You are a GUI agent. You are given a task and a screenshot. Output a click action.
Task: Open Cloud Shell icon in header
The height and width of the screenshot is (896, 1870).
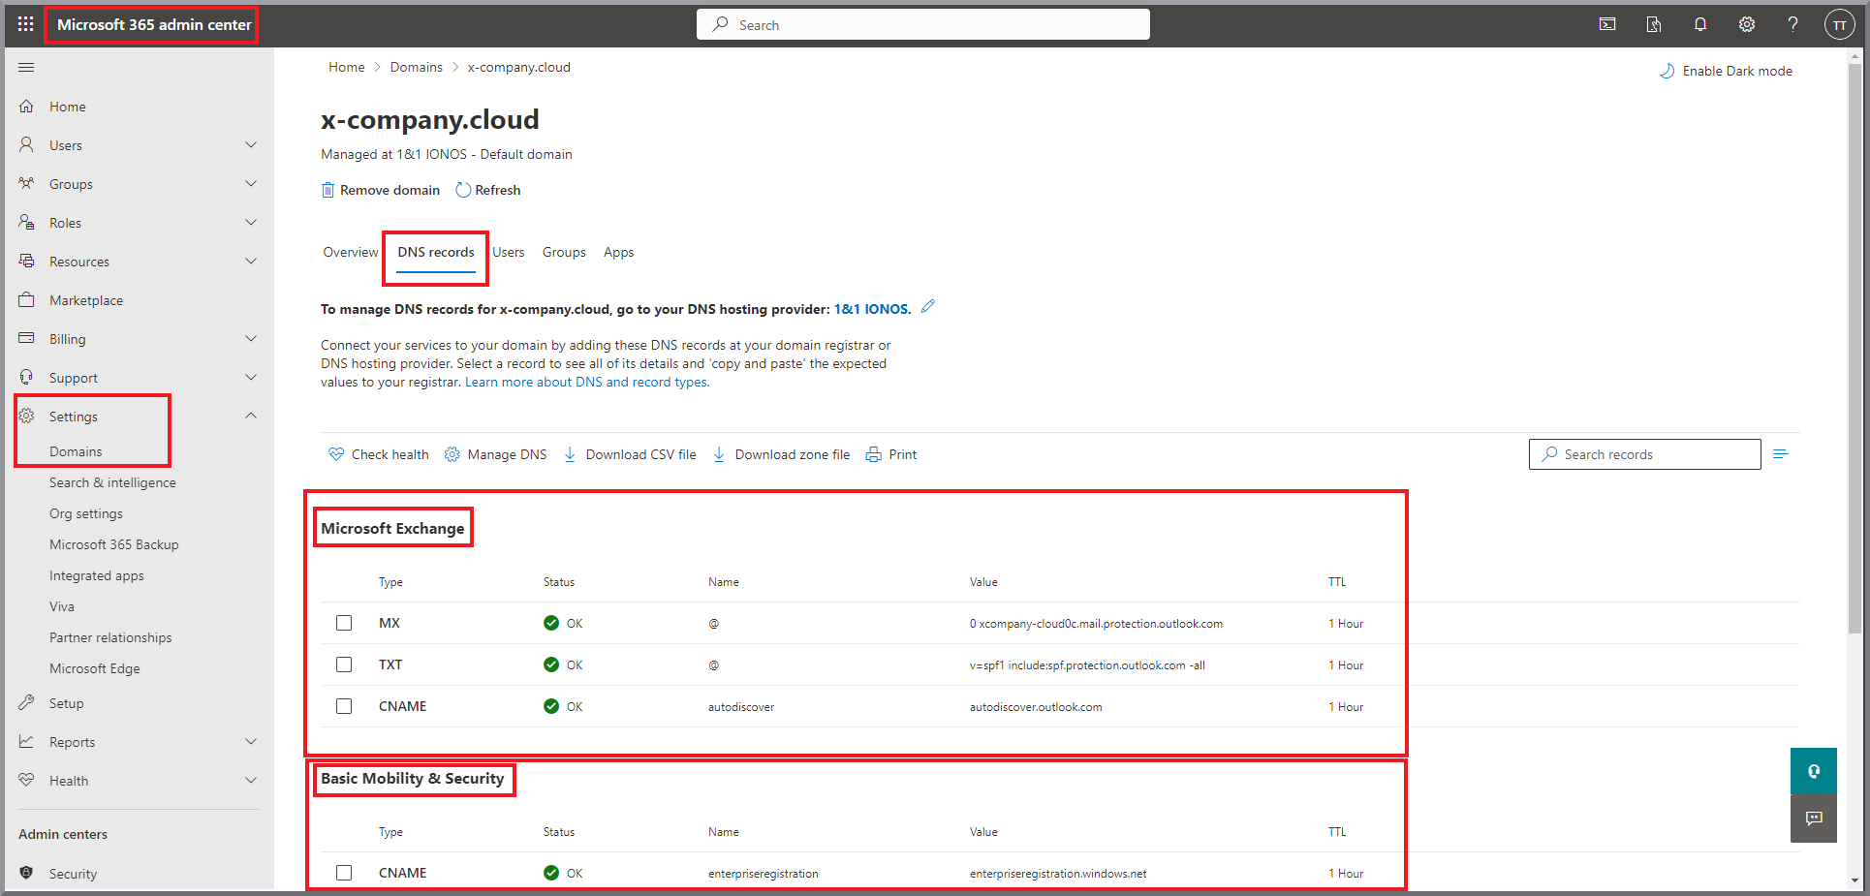pyautogui.click(x=1607, y=24)
